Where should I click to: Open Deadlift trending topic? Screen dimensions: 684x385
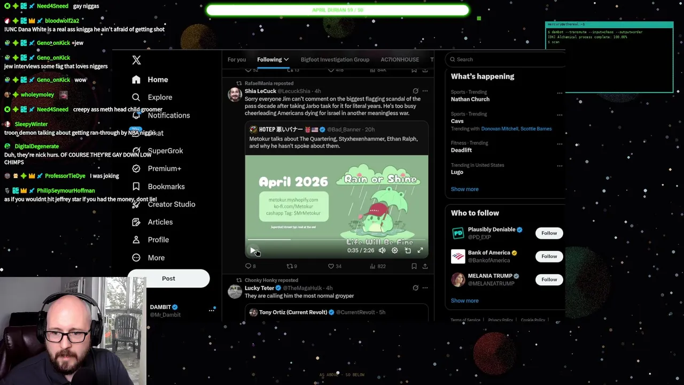(x=461, y=150)
